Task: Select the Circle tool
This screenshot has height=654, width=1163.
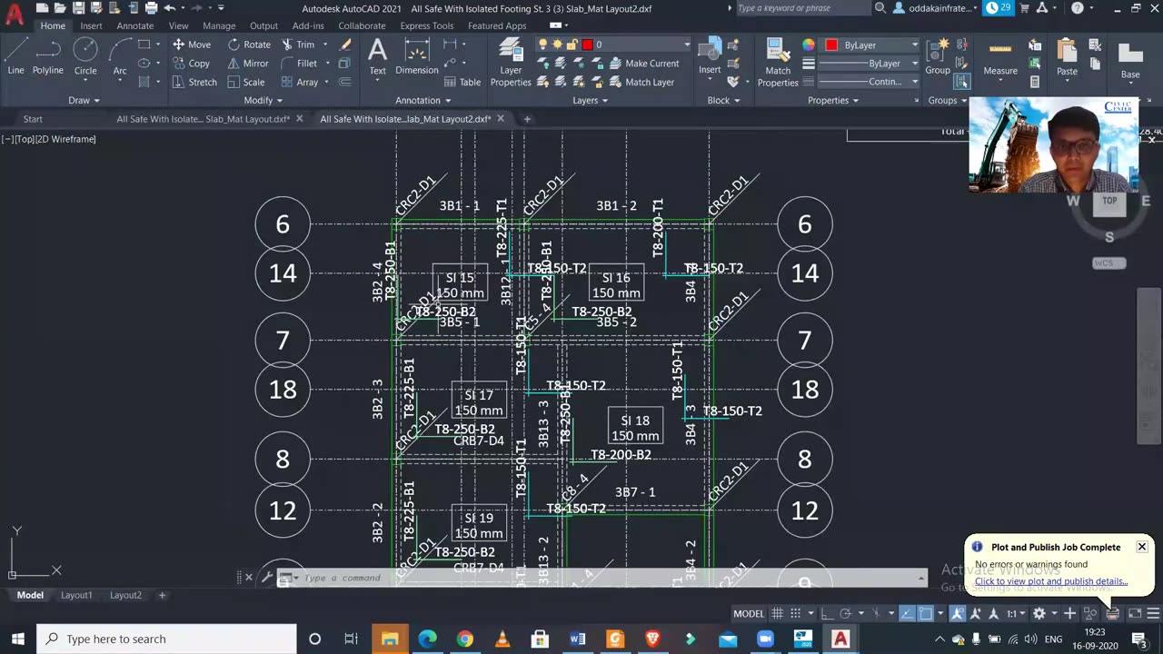Action: [x=85, y=56]
